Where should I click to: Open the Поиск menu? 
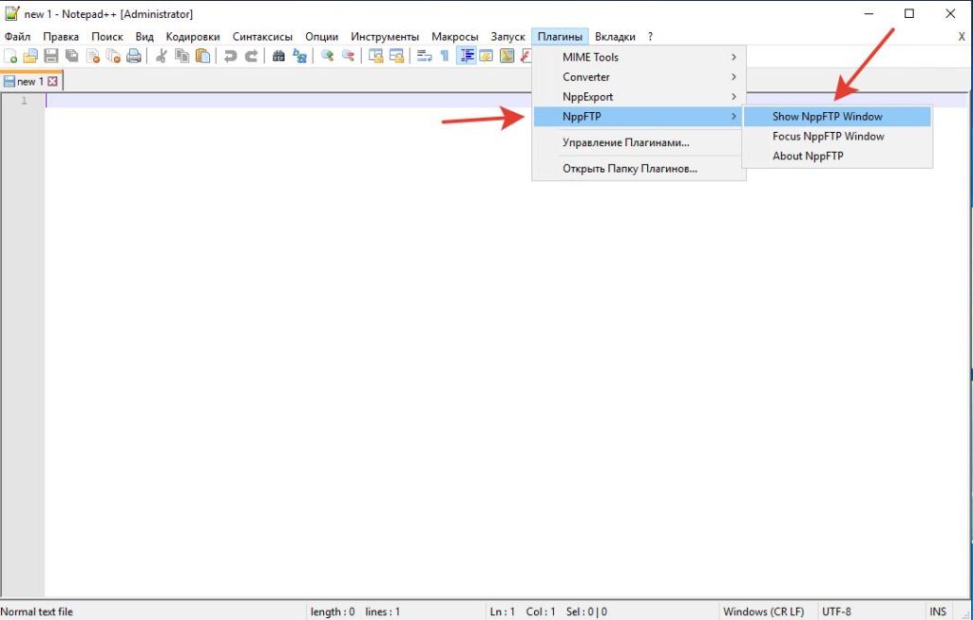pos(106,37)
